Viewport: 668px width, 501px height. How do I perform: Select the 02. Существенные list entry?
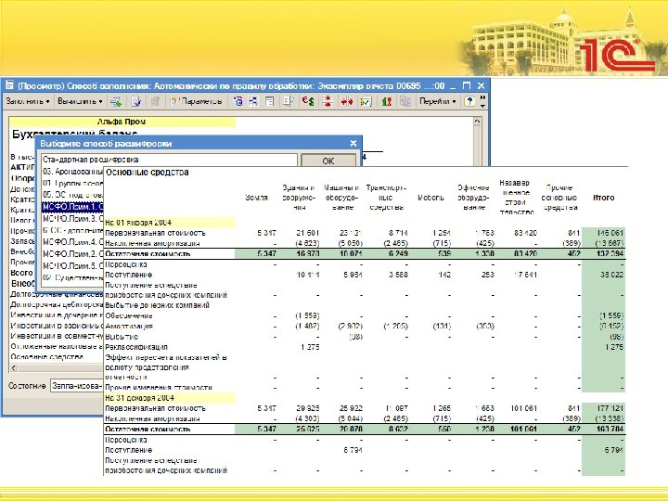pyautogui.click(x=72, y=277)
